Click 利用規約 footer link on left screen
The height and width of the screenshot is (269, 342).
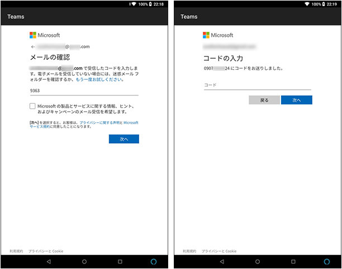16,251
